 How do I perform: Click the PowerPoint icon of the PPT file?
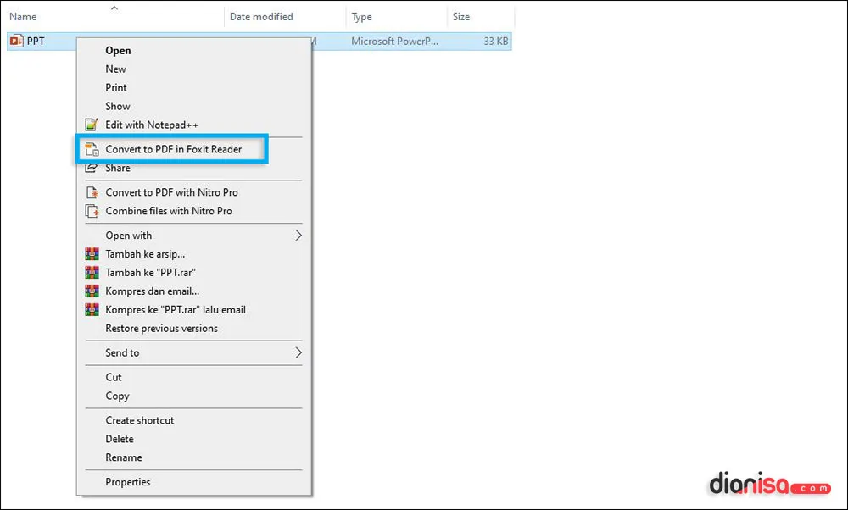tap(15, 40)
